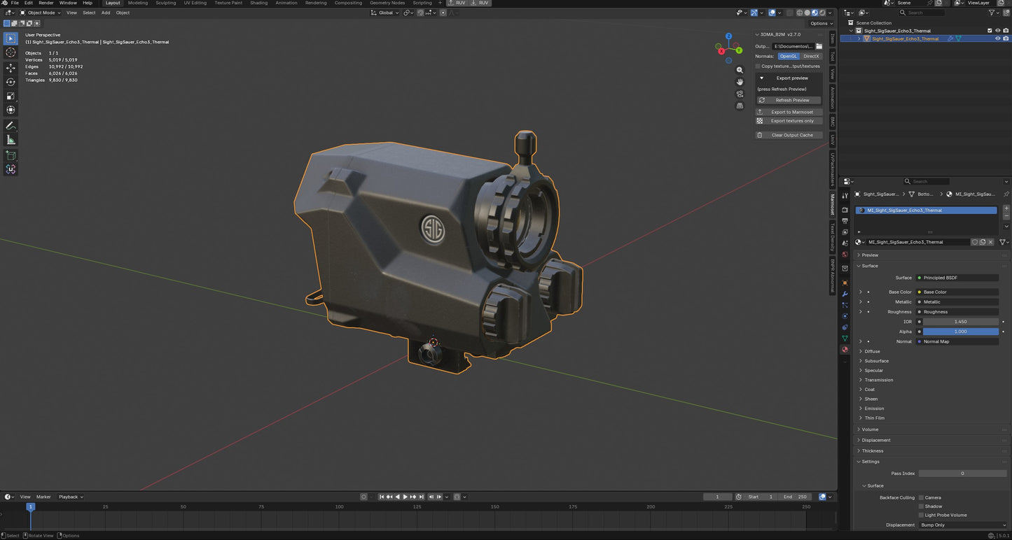Hide the Sight_SigSauer_Echo3_Thermal collection eye
The image size is (1012, 540).
click(x=998, y=31)
